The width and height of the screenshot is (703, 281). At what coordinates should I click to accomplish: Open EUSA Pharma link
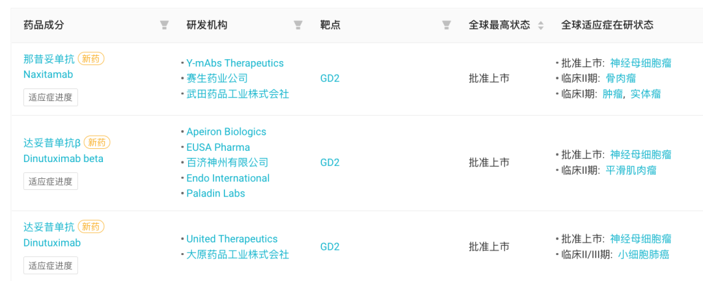(218, 148)
